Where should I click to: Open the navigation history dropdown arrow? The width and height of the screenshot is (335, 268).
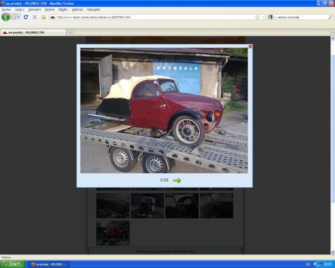tap(19, 17)
